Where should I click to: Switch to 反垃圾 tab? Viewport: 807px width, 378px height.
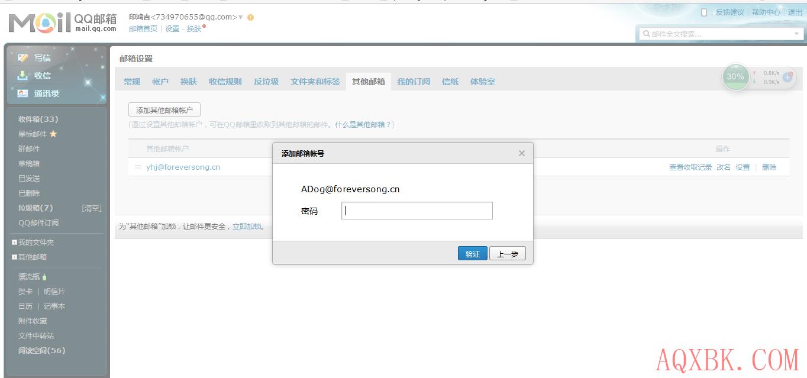[266, 82]
